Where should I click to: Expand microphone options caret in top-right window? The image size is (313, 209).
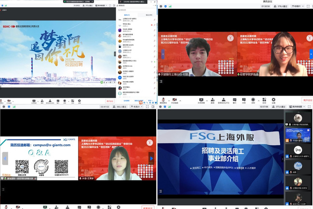[169, 100]
